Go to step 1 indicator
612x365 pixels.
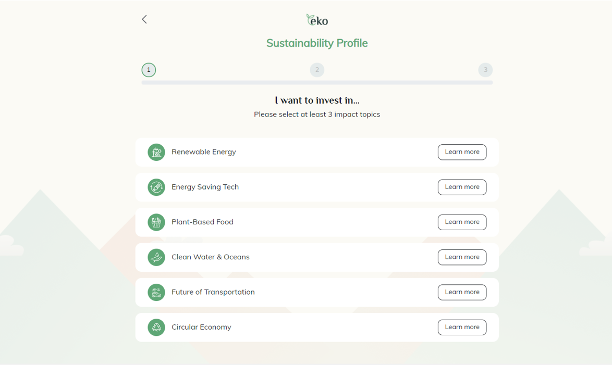149,70
